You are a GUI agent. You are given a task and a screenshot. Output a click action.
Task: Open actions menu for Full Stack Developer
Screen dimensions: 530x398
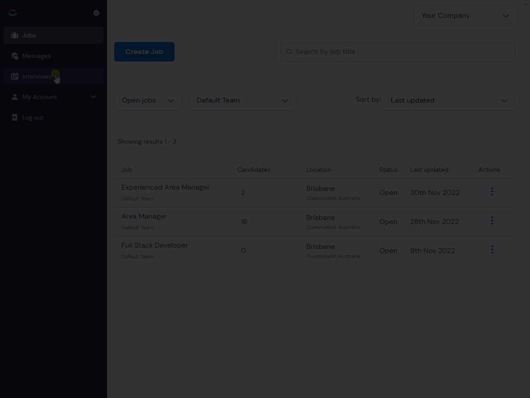pyautogui.click(x=492, y=249)
